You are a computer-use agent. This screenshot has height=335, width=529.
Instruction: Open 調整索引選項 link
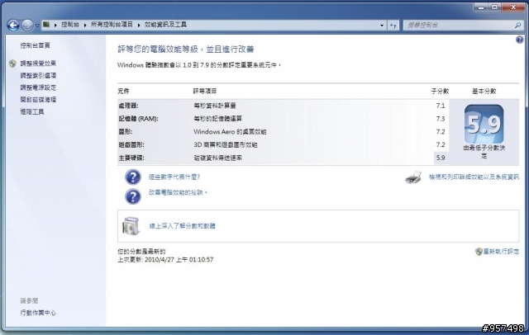(38, 75)
